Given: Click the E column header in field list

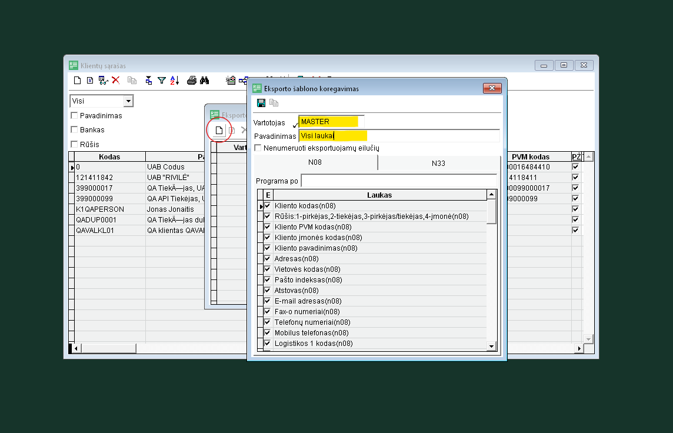Looking at the screenshot, I should click(x=268, y=195).
